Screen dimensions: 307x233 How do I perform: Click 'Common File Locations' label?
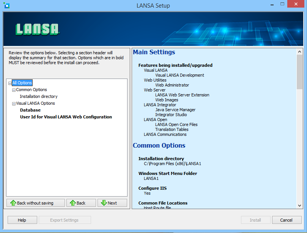tap(163, 203)
